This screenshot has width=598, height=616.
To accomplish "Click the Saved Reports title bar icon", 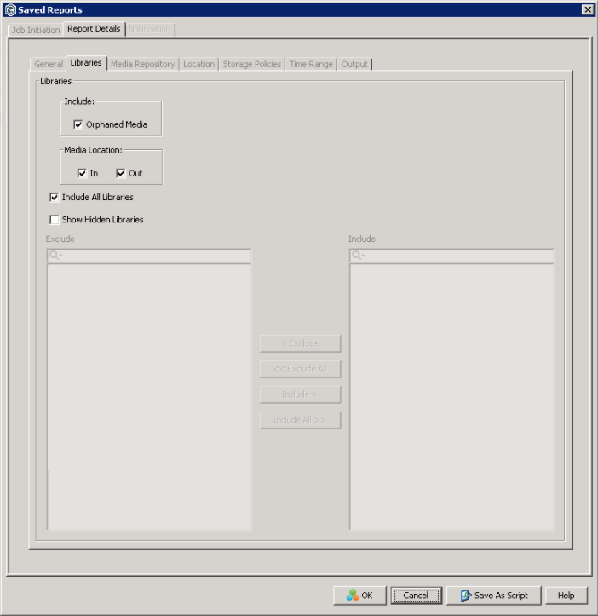I will click(10, 10).
